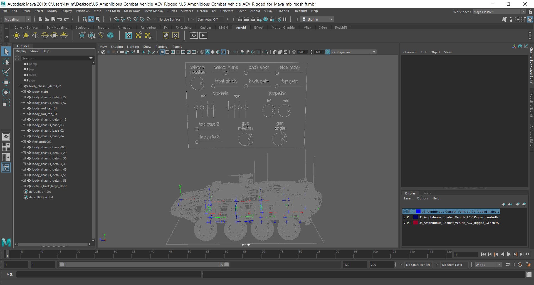Open the Redshift menu in menu bar
Screen dimensions: 534x285
pyautogui.click(x=301, y=11)
